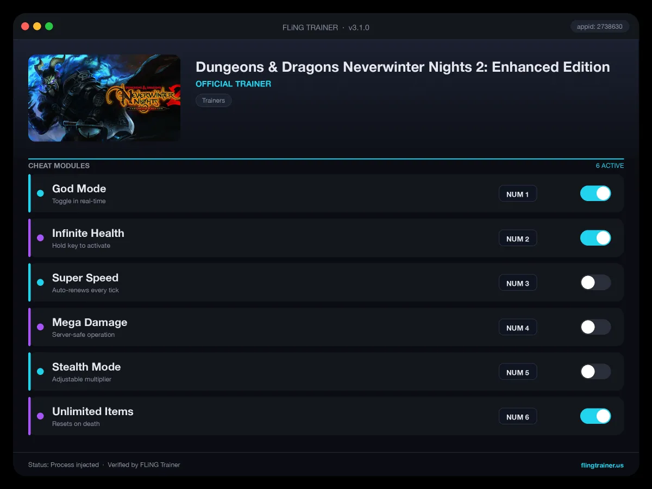
Task: Click the God Mode status dot
Action: [x=40, y=193]
